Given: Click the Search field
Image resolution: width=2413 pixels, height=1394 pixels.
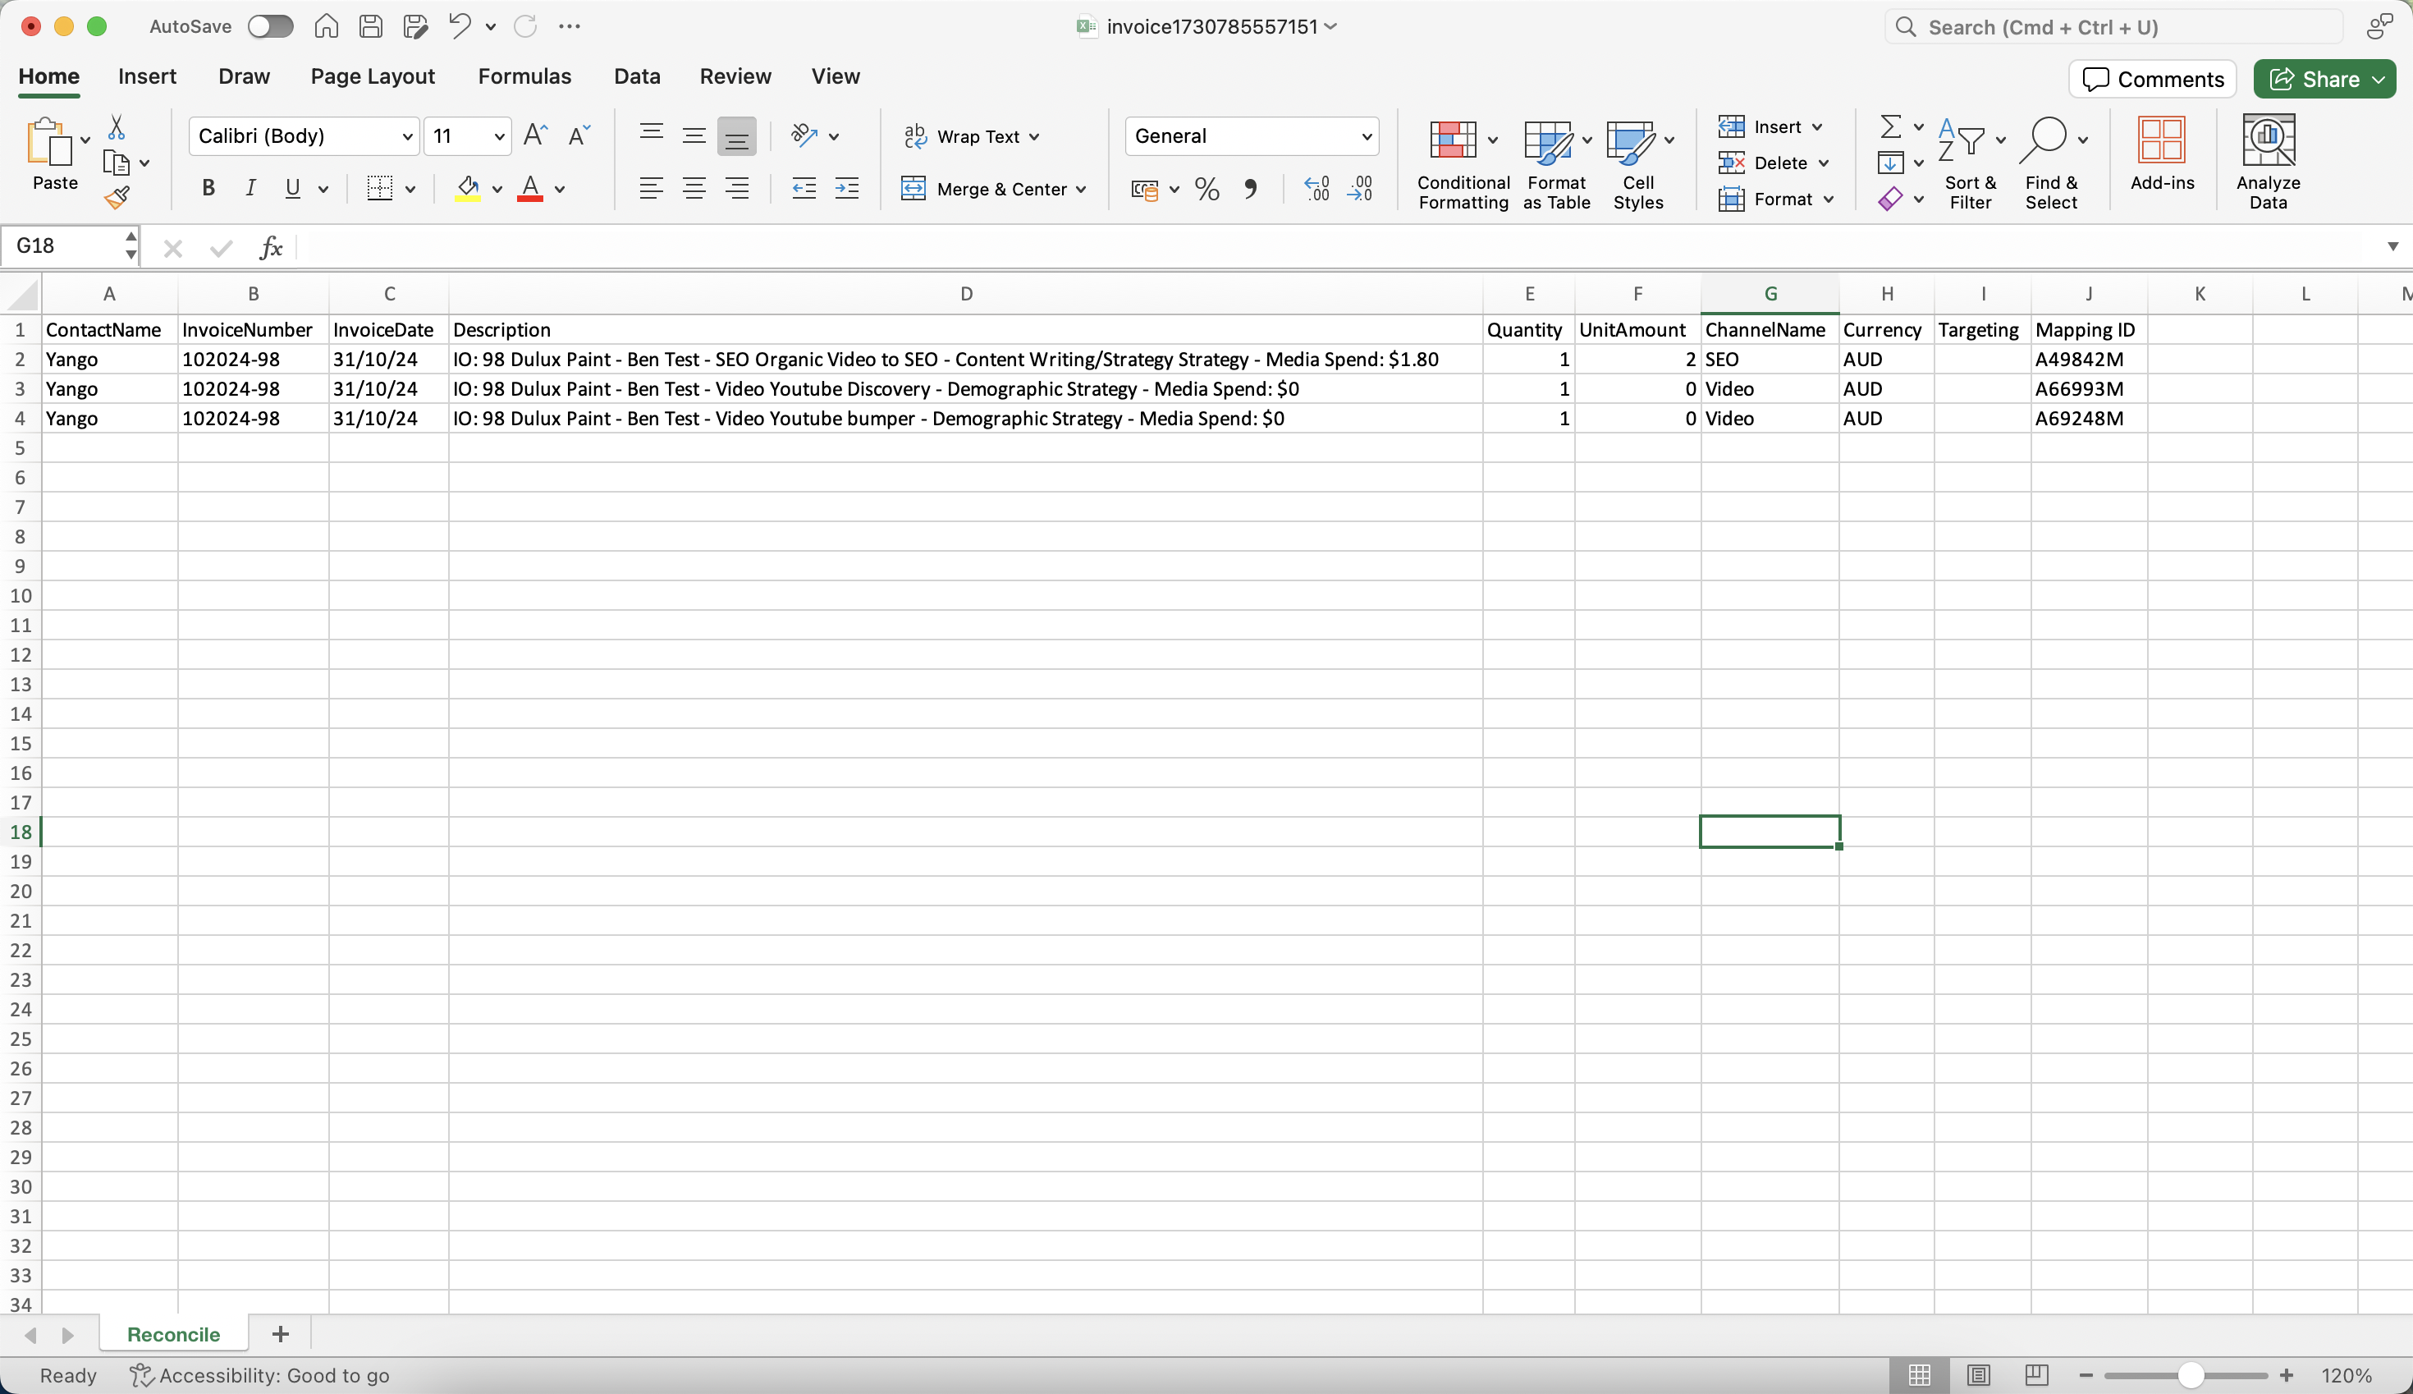Looking at the screenshot, I should [x=2113, y=27].
